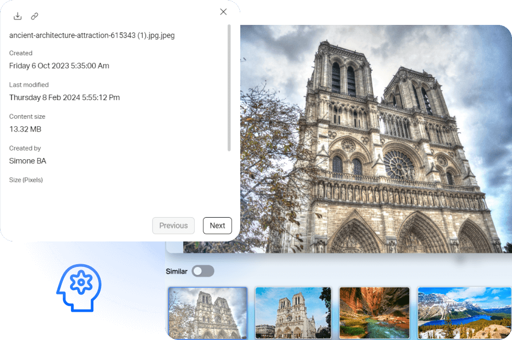
Task: Click the X icon on the details panel
Action: coord(223,11)
